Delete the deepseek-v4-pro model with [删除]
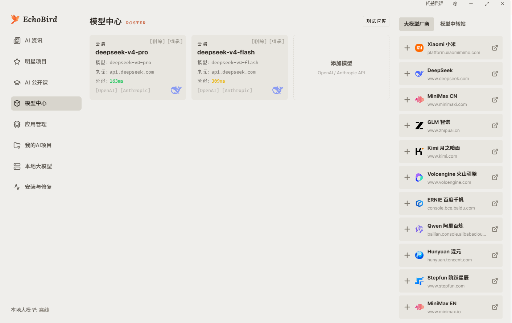 tap(157, 42)
